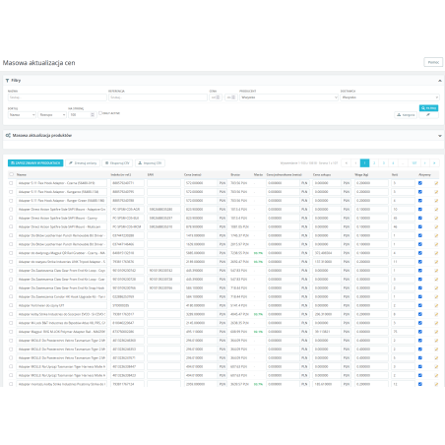Focus the Referencja search input field
Image resolution: width=445 pixels, height=445 pixels.
click(158, 97)
